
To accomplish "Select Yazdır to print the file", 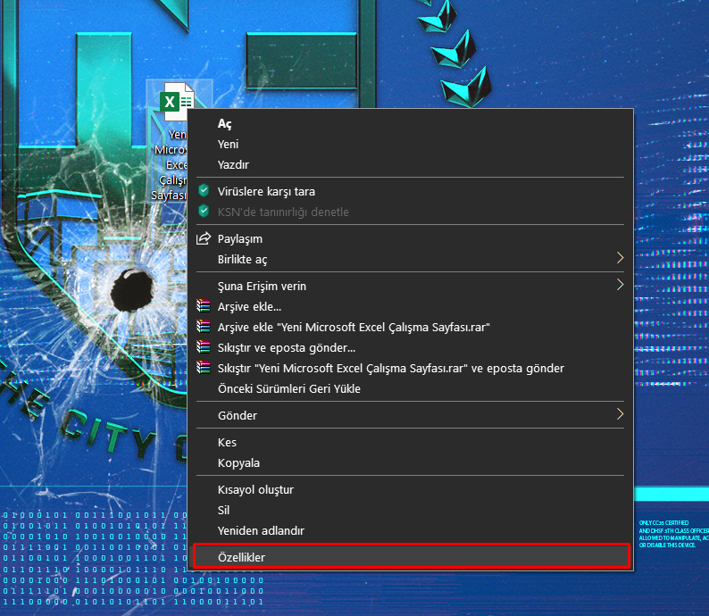I will click(x=233, y=165).
